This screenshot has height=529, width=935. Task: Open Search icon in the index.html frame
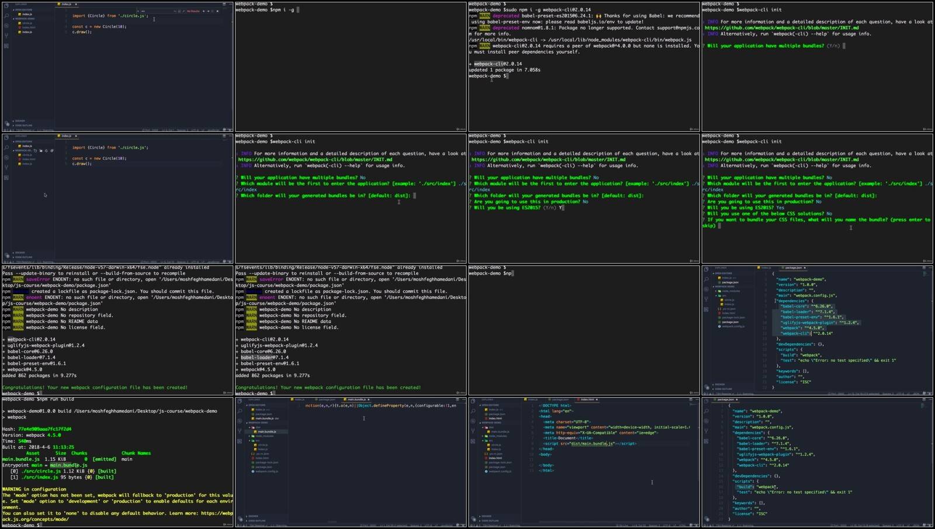click(x=473, y=411)
